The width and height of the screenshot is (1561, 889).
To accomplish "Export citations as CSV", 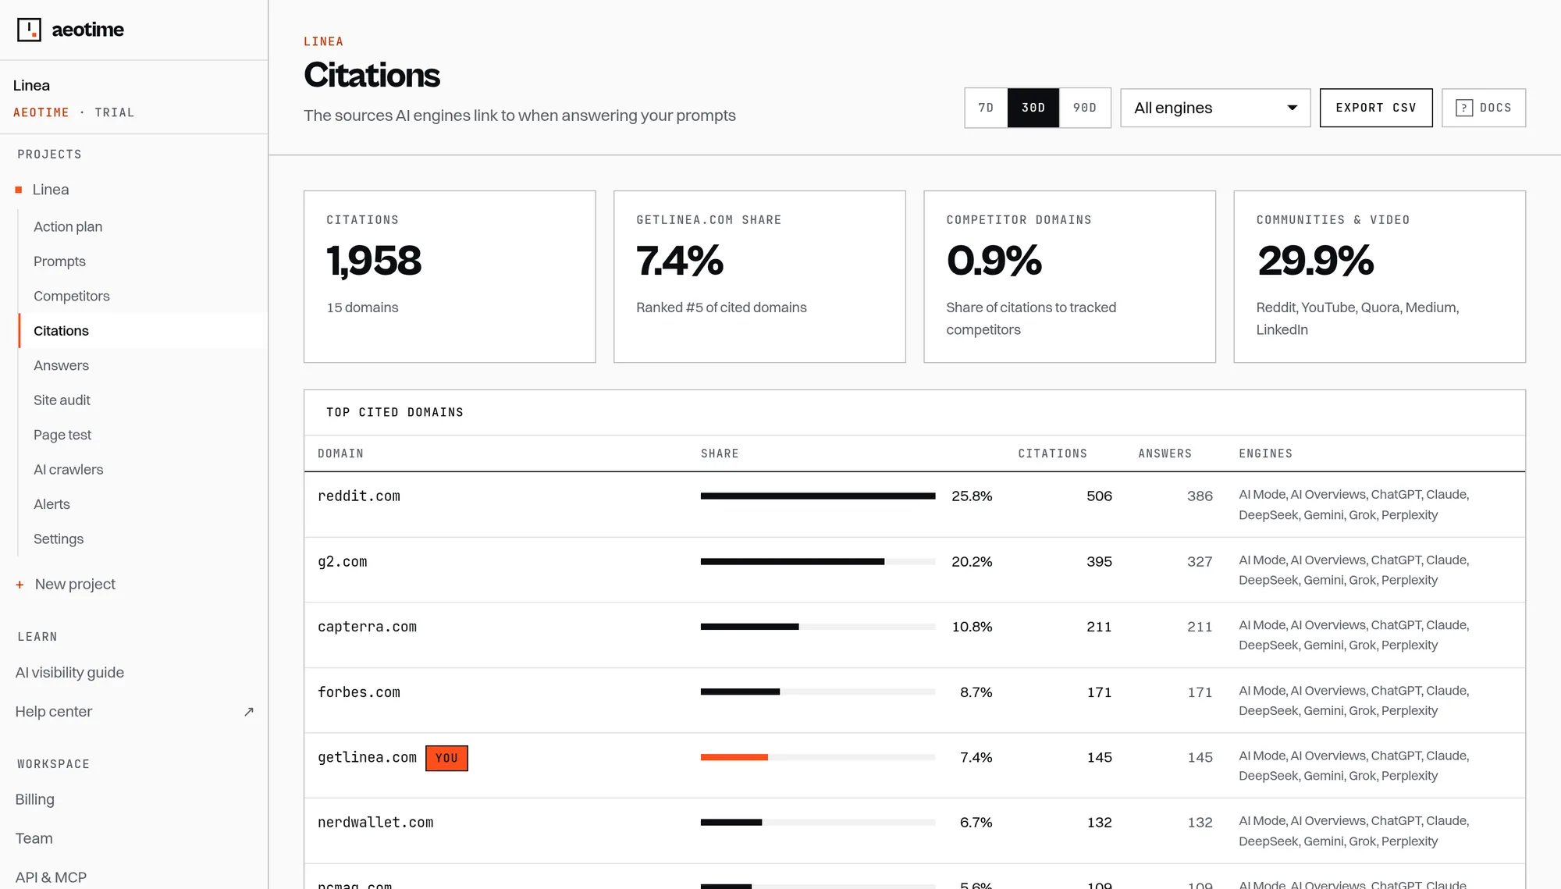I will [x=1376, y=108].
